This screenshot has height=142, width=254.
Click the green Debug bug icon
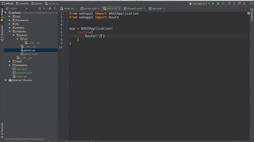[218, 4]
